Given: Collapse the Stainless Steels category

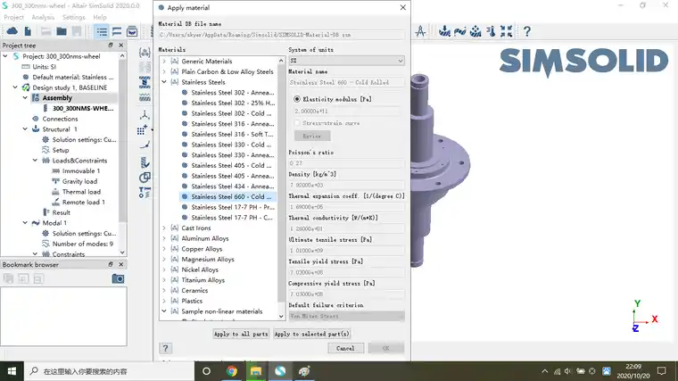Looking at the screenshot, I should (164, 82).
